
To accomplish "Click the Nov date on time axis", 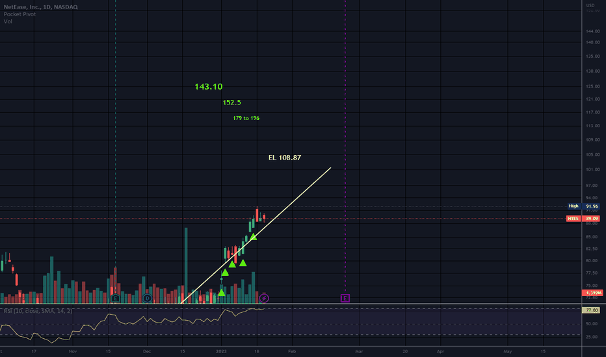I will (x=73, y=352).
